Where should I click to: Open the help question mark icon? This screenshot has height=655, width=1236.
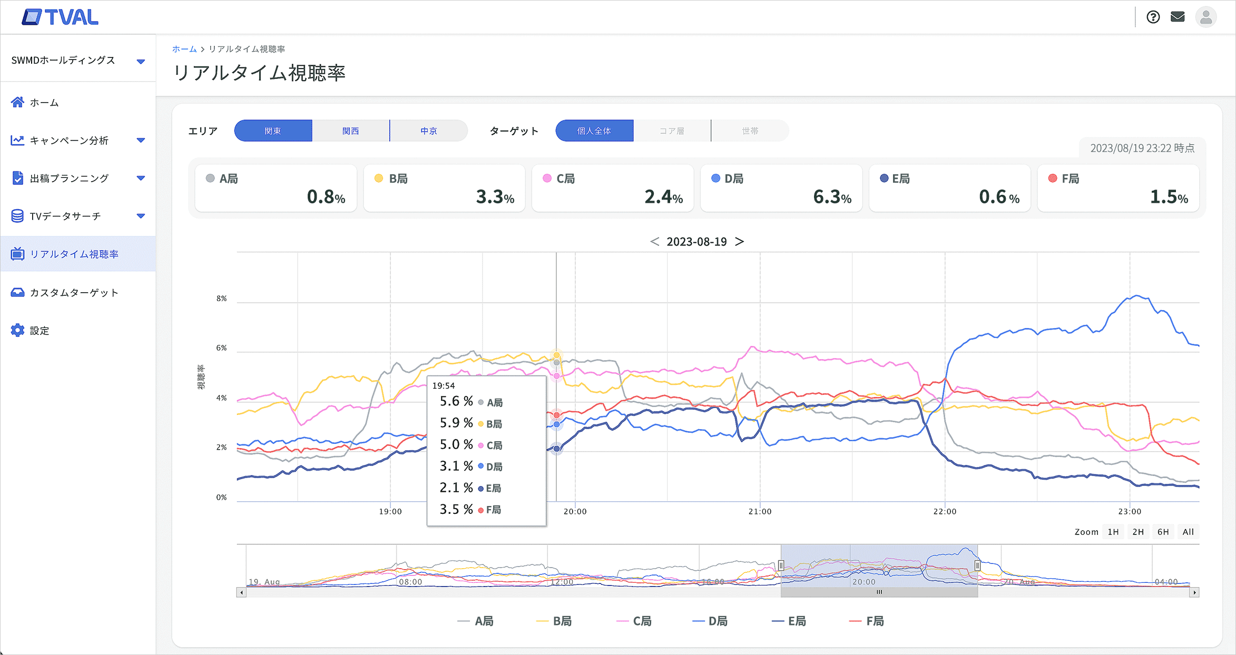(x=1153, y=17)
